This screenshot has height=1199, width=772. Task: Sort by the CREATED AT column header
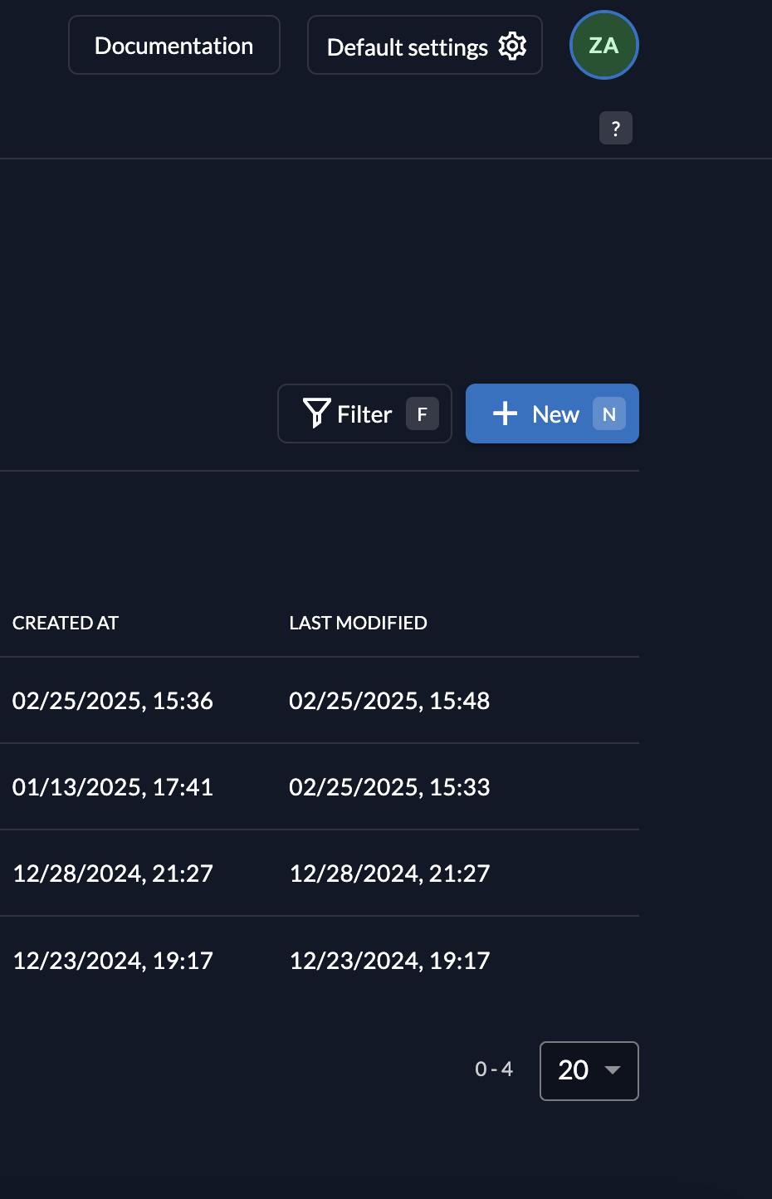(x=66, y=623)
